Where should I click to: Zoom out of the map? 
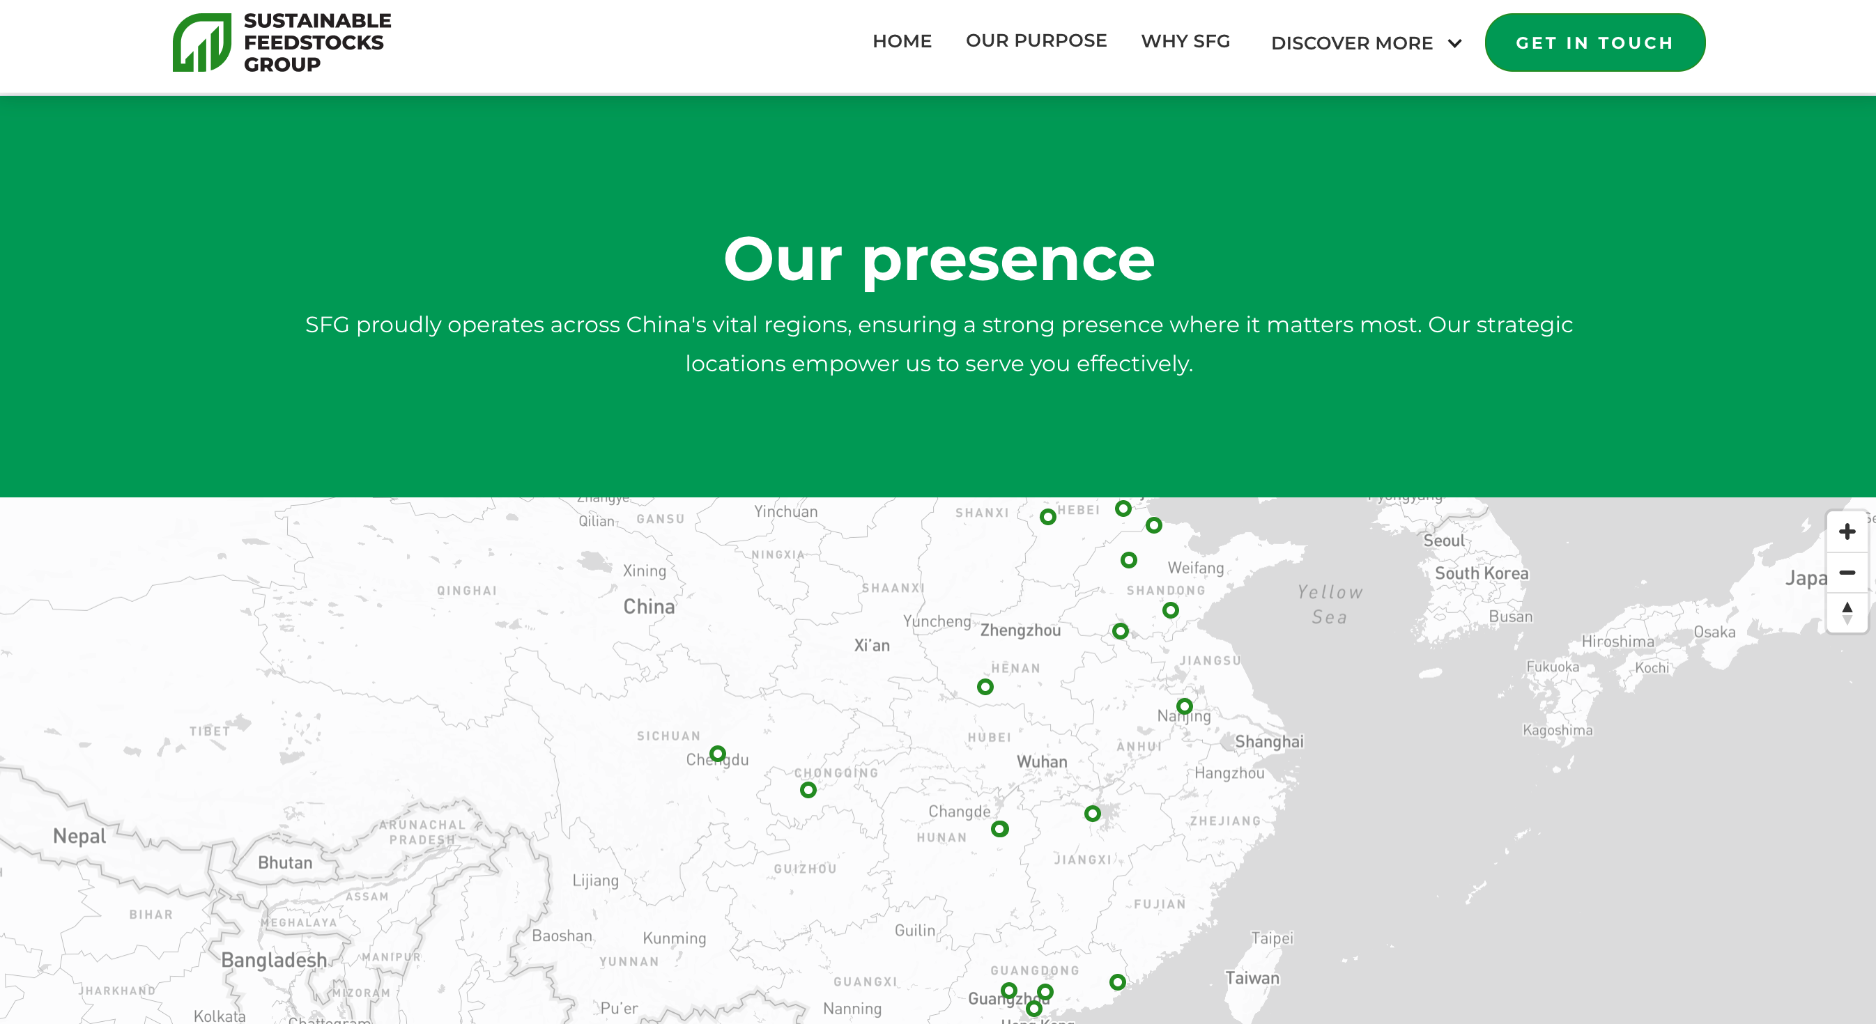click(x=1846, y=573)
